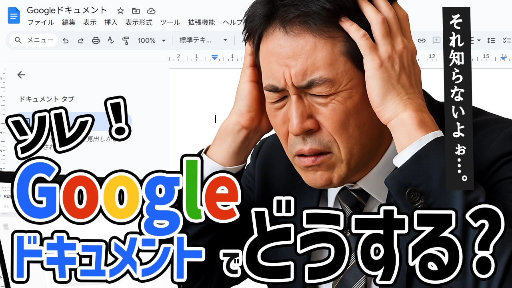Viewport: 512px width, 288px height.
Task: Click the Google Docs home logo
Action: [x=14, y=16]
